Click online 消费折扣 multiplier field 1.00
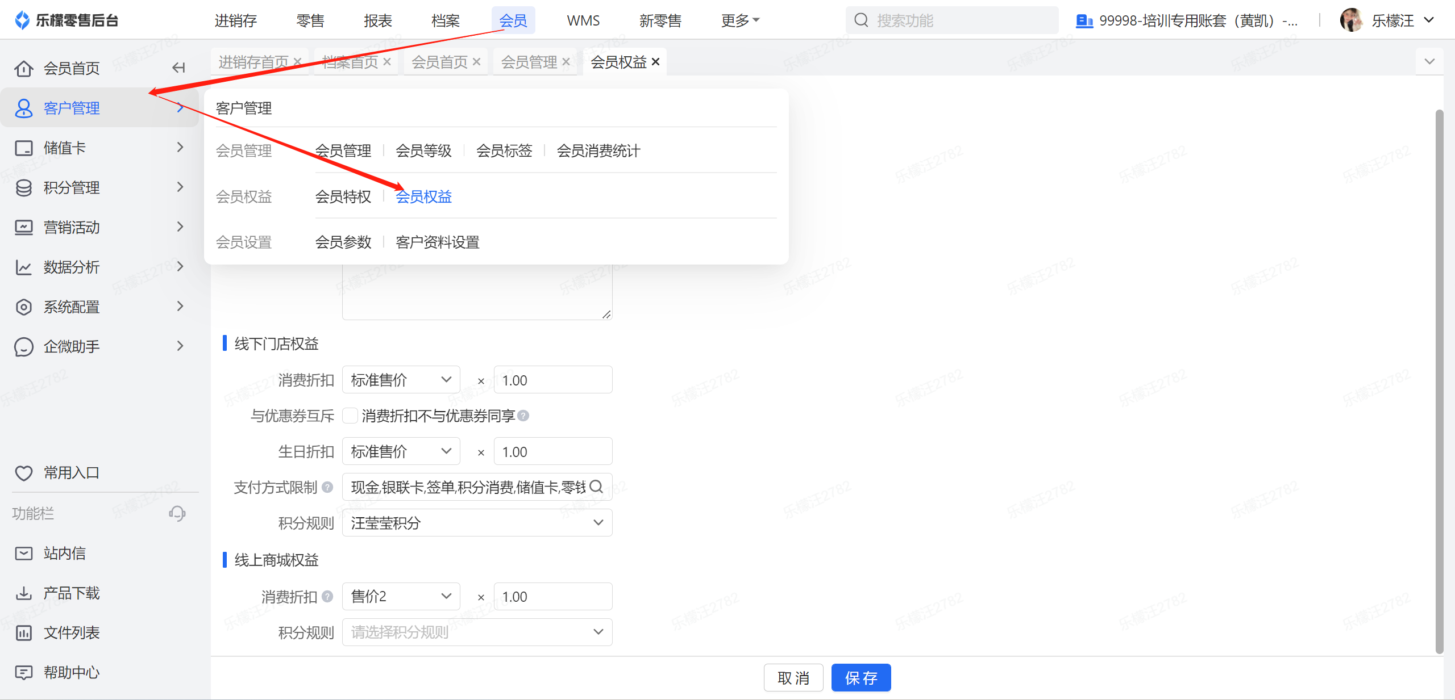Screen dimensions: 1455x700 point(553,596)
